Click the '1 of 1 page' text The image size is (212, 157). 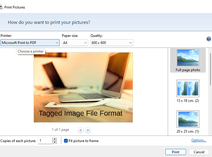(x=60, y=130)
